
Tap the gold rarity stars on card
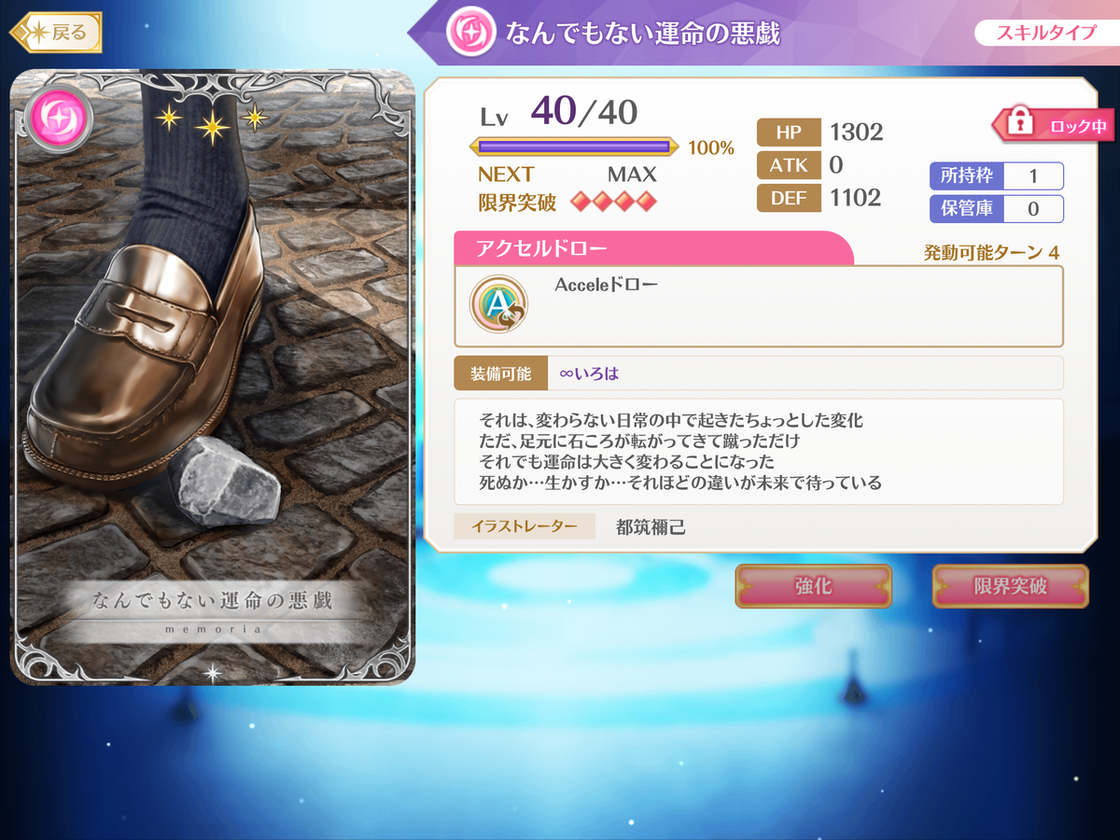click(x=212, y=119)
